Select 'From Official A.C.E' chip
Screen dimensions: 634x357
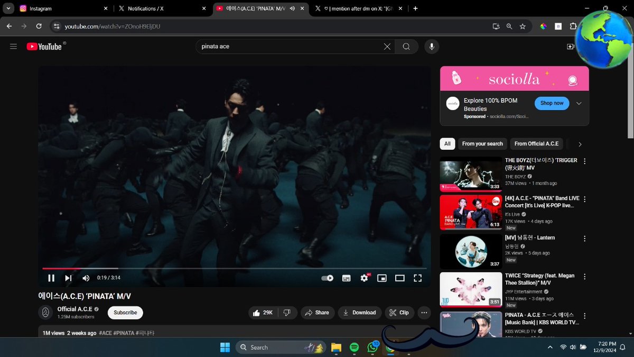coord(536,144)
